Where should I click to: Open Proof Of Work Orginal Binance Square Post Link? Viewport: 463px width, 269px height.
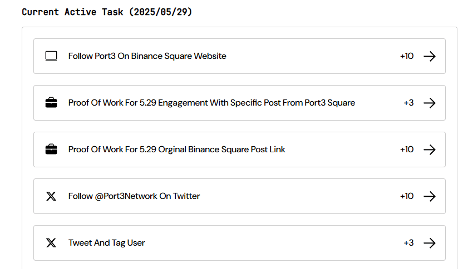point(176,150)
